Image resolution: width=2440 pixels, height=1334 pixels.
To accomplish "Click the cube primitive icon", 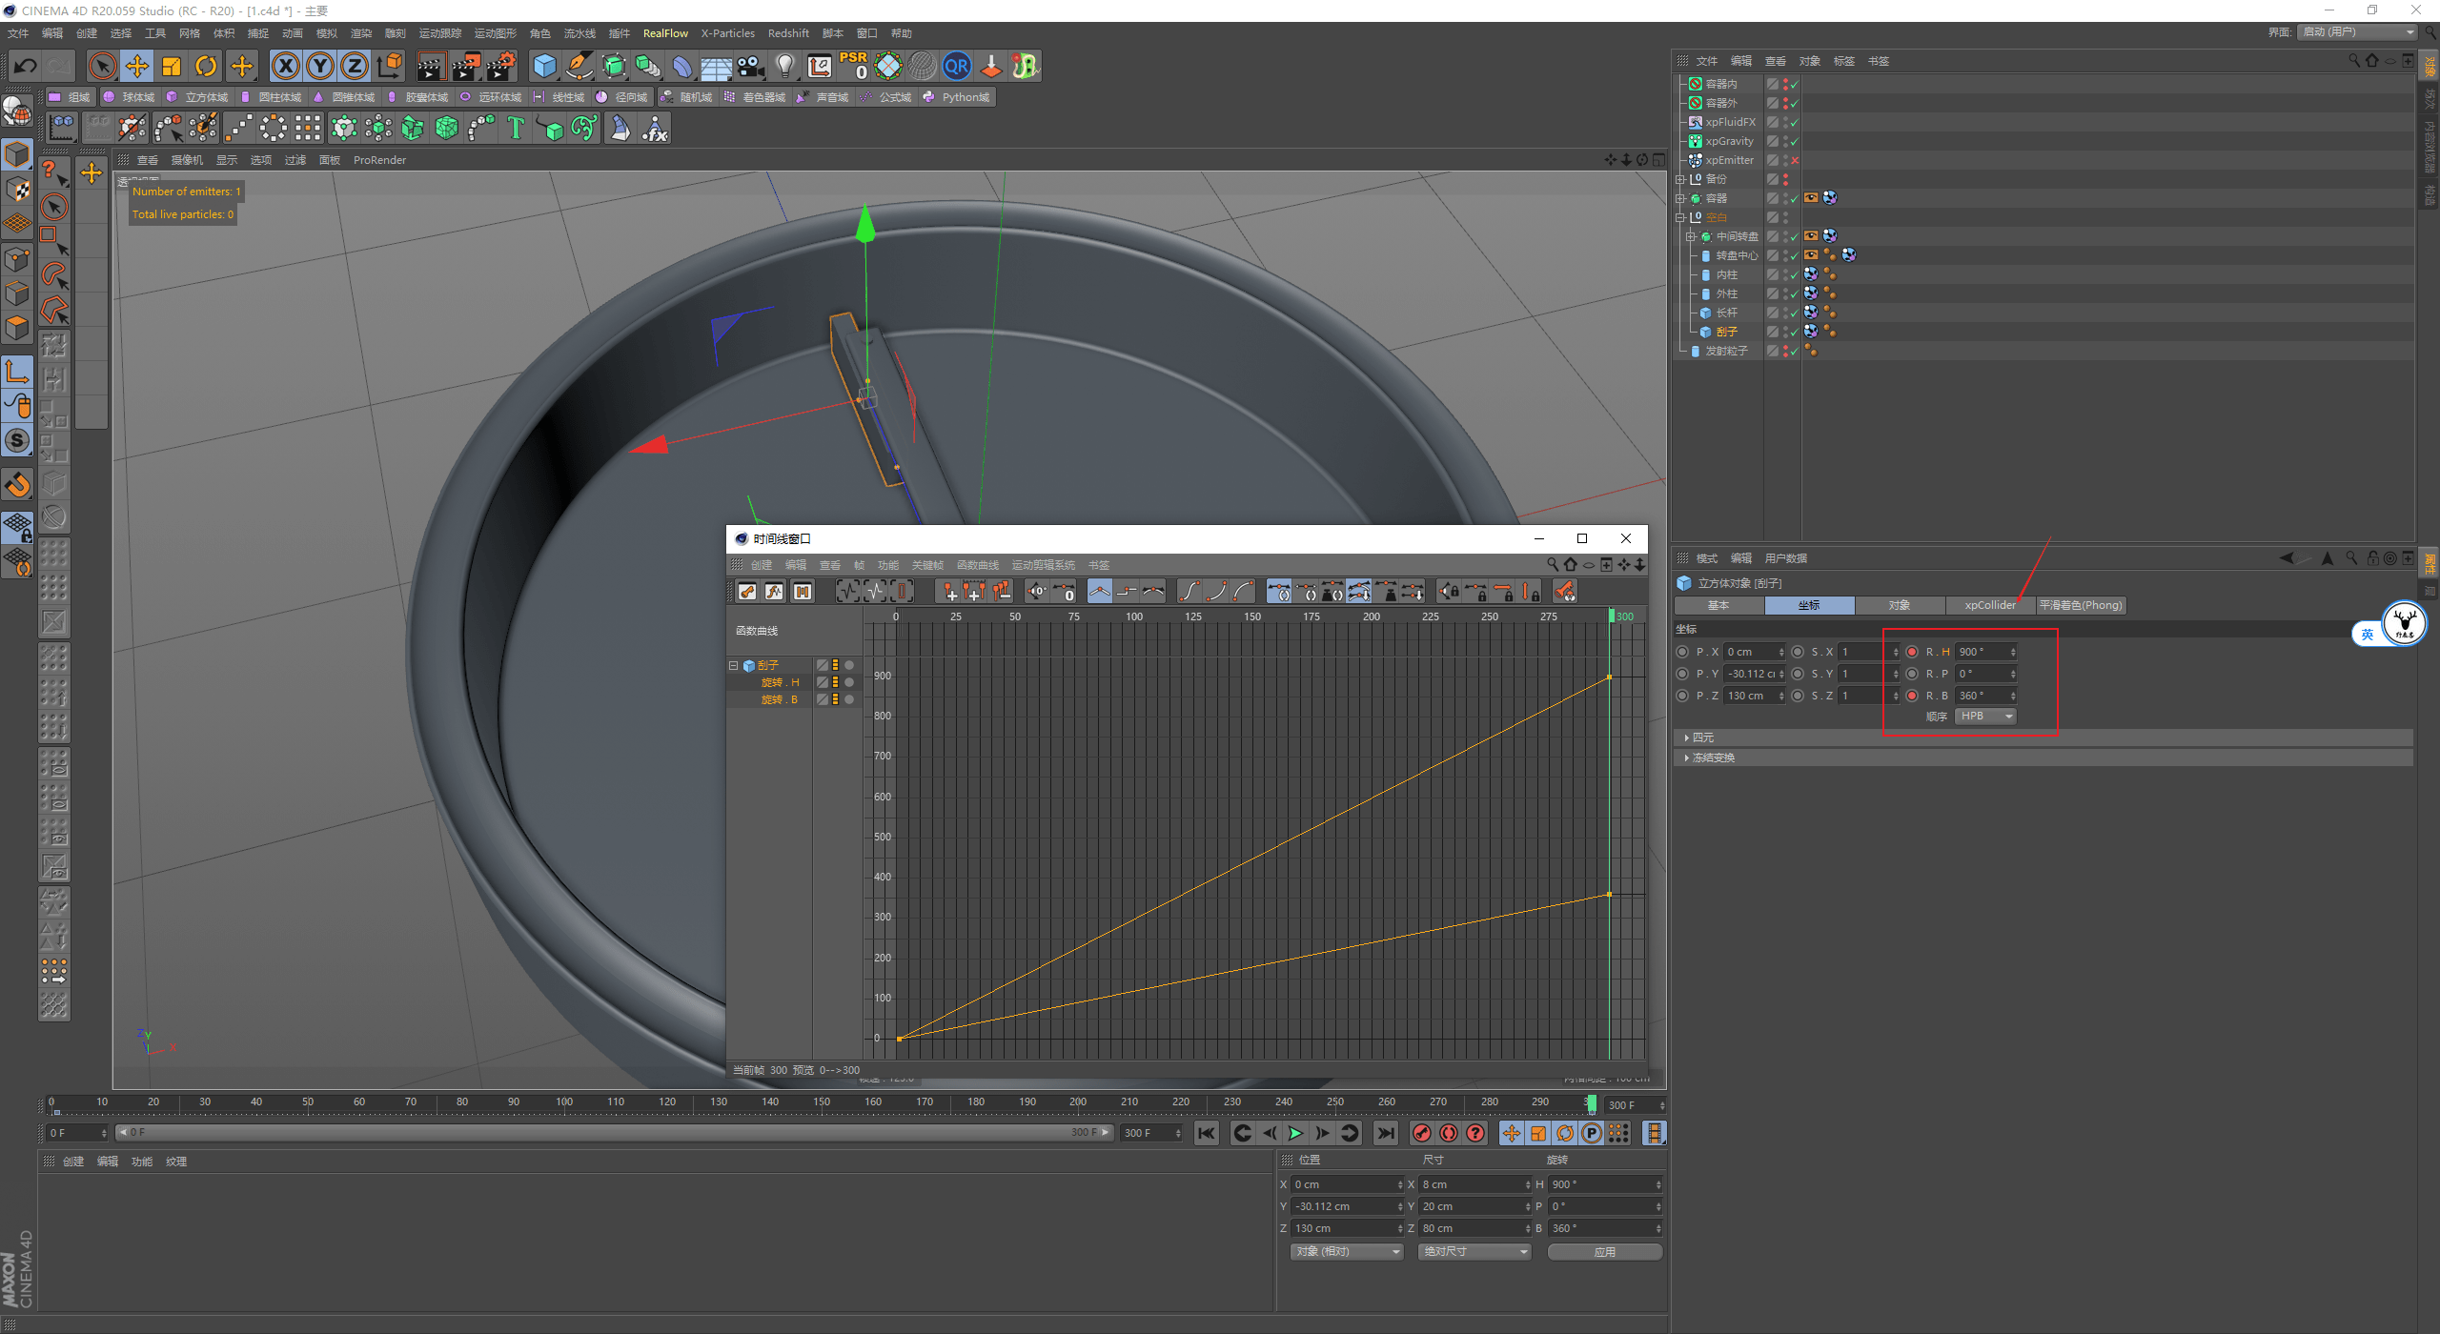I will pyautogui.click(x=544, y=66).
